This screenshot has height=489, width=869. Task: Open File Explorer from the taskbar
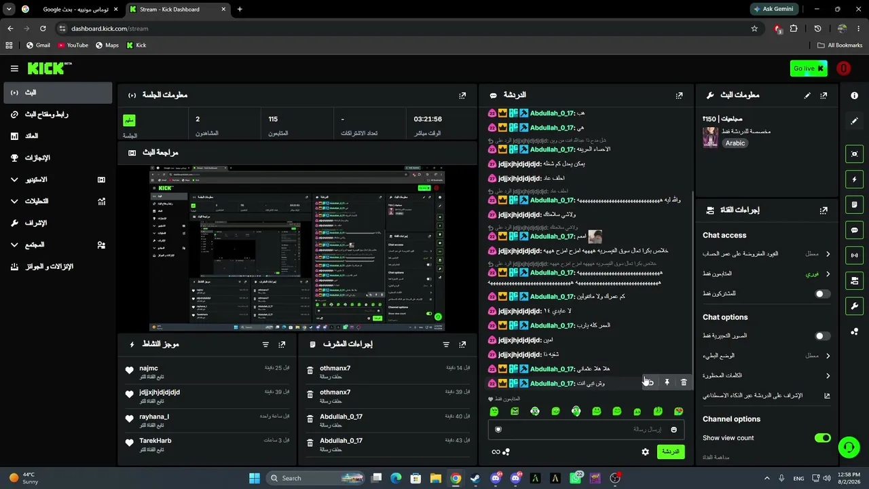click(436, 478)
